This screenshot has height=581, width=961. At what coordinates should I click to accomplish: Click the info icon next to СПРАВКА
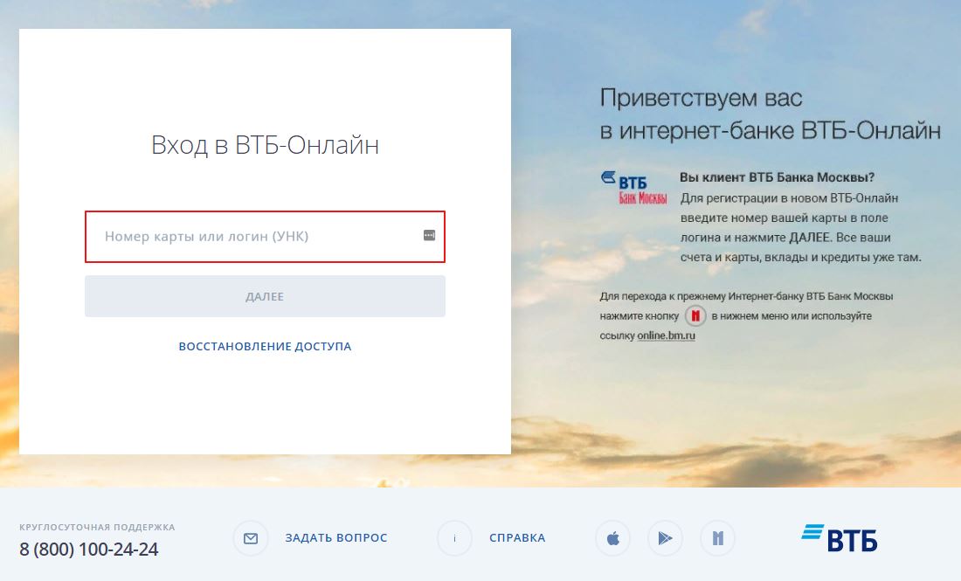pos(455,538)
